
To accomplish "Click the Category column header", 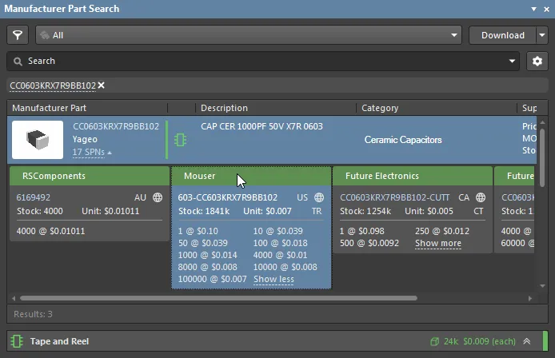I will 380,108.
